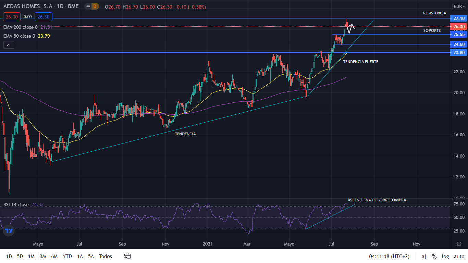Select the YTD time range
Image resolution: width=468 pixels, height=263 pixels.
click(x=67, y=256)
